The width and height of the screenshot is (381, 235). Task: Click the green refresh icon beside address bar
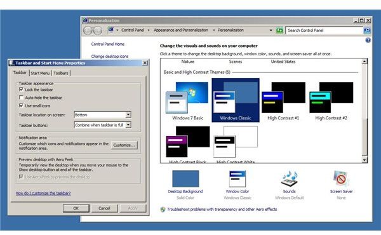pyautogui.click(x=279, y=30)
